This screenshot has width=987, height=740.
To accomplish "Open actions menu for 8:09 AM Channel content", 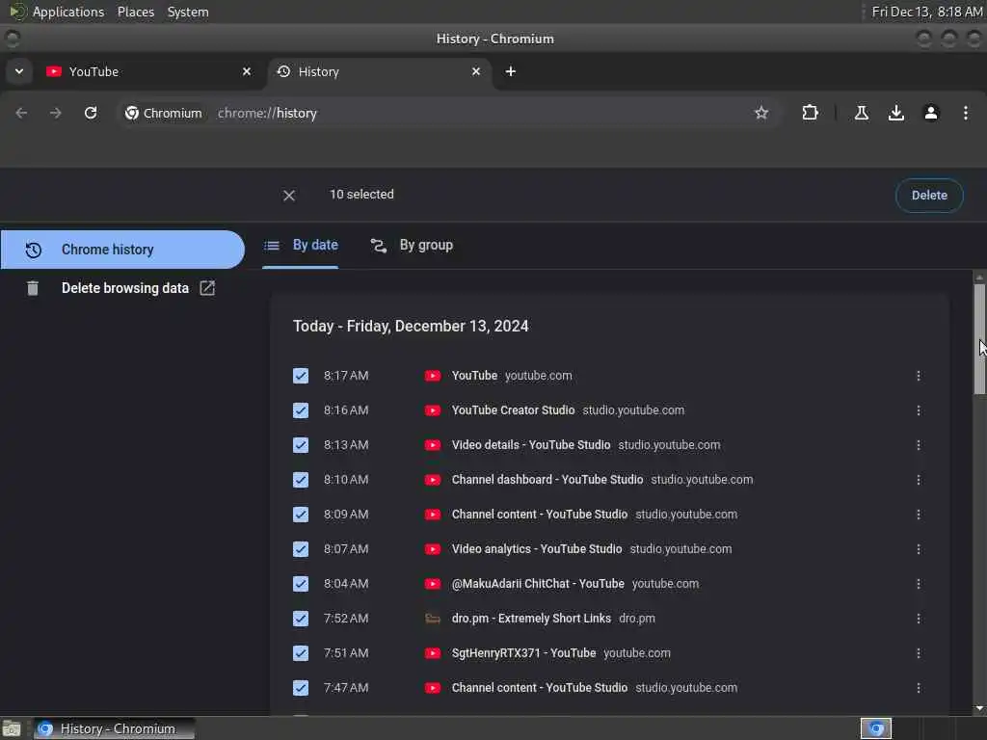I will click(x=919, y=515).
